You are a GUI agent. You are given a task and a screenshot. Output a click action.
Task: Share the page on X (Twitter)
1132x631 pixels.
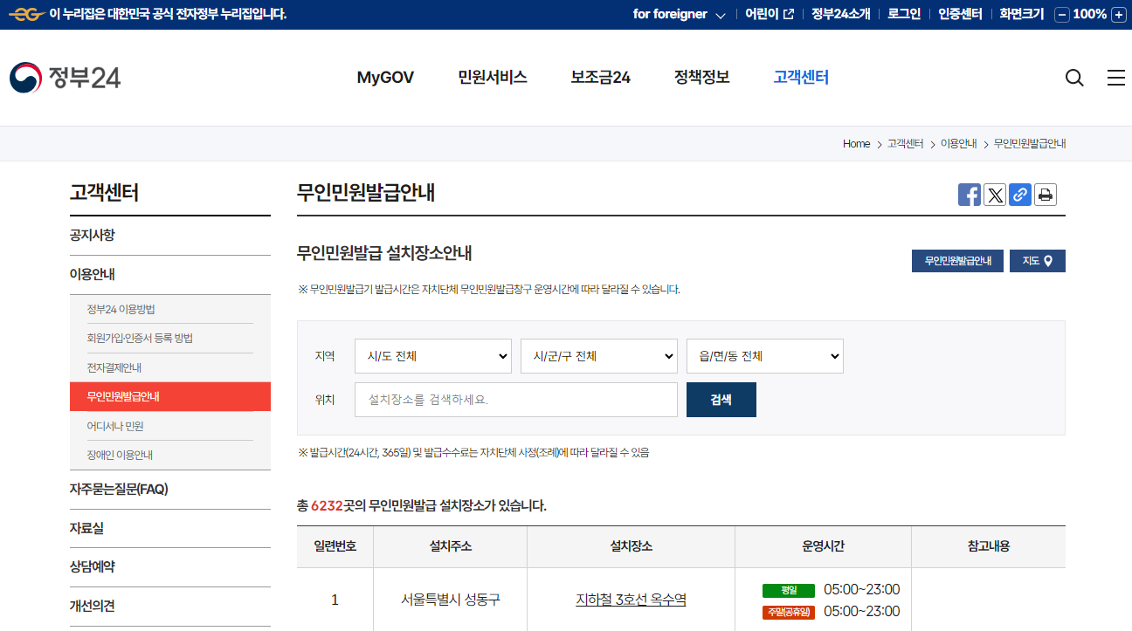pos(994,195)
